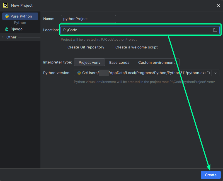Expand the Other project category
The width and height of the screenshot is (223, 181).
click(3, 37)
